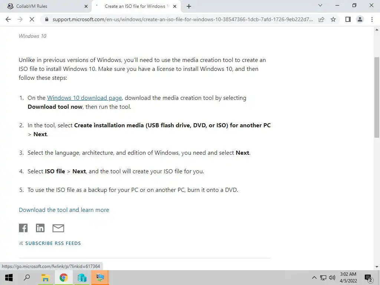
Task: Click Chrome icon in taskbar
Action: click(64, 278)
